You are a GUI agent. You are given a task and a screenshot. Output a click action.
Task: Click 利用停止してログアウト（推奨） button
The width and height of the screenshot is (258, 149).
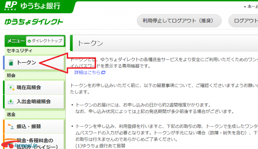click(x=179, y=21)
